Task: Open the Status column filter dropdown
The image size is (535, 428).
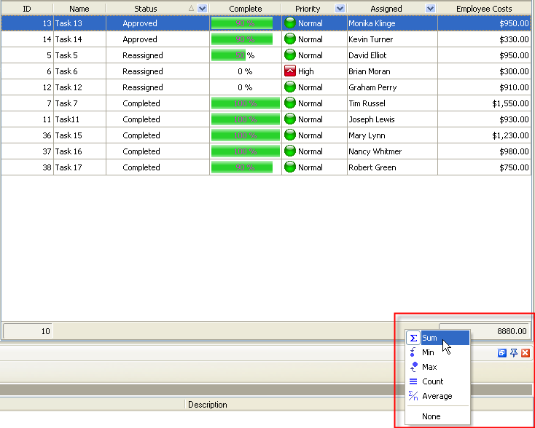Action: (203, 9)
